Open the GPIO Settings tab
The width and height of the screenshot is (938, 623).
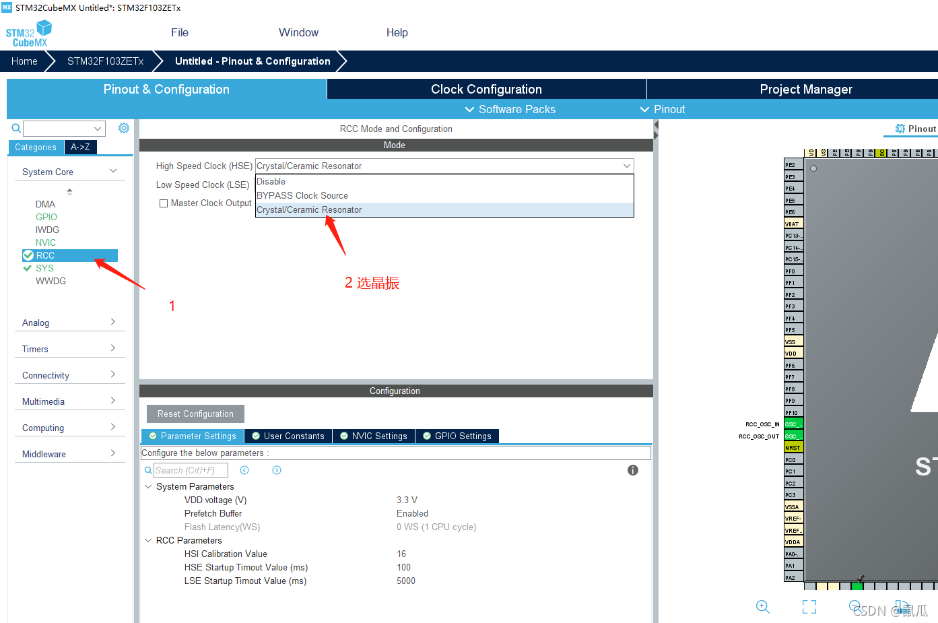pos(457,436)
